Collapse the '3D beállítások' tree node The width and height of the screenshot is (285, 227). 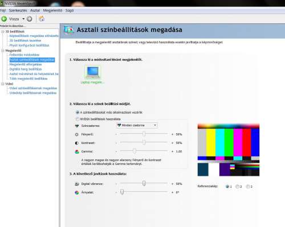[x=3, y=31]
